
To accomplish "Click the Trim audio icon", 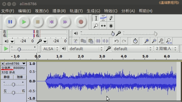I will coord(98,41).
